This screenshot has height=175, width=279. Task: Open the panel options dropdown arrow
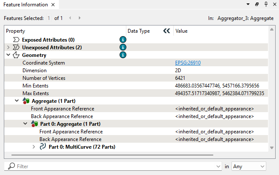pyautogui.click(x=248, y=4)
